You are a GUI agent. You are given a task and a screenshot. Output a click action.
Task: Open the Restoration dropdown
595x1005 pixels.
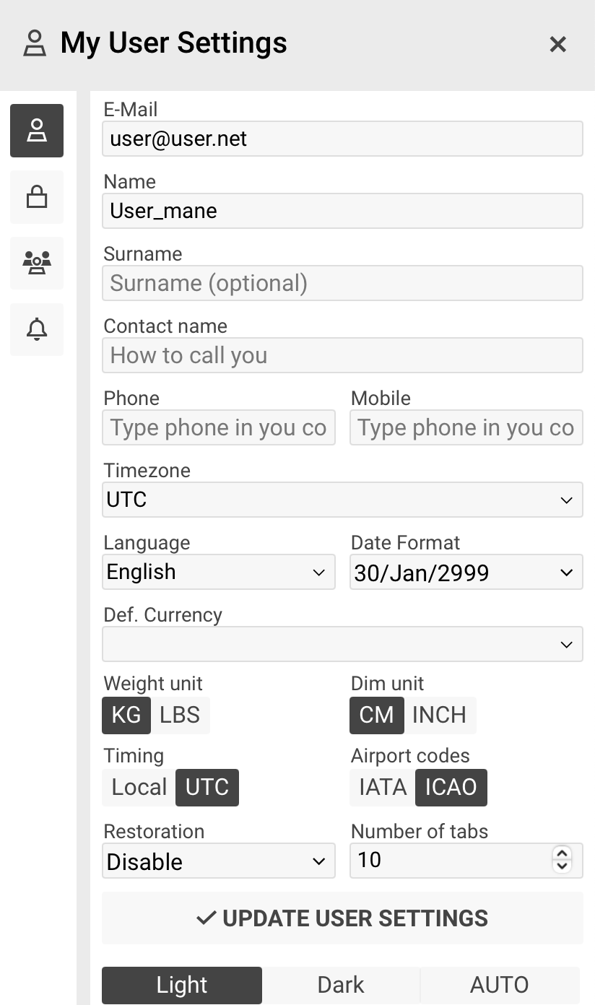tap(219, 861)
